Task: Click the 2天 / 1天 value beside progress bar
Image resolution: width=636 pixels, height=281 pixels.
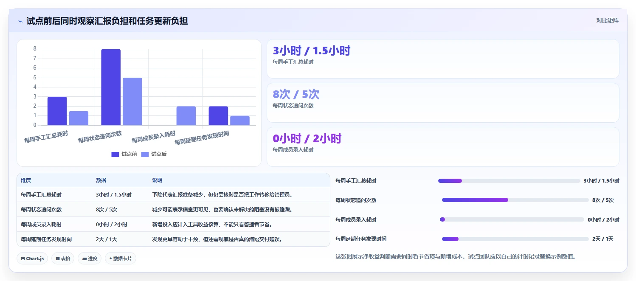Action: coord(603,239)
